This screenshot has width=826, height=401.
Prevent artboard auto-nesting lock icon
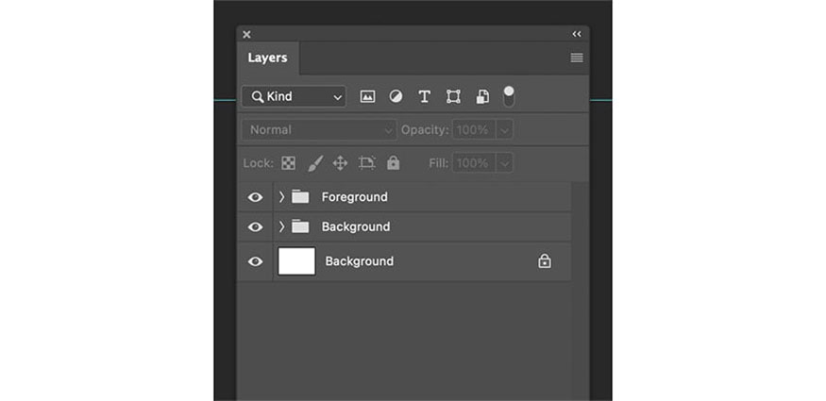pyautogui.click(x=366, y=163)
